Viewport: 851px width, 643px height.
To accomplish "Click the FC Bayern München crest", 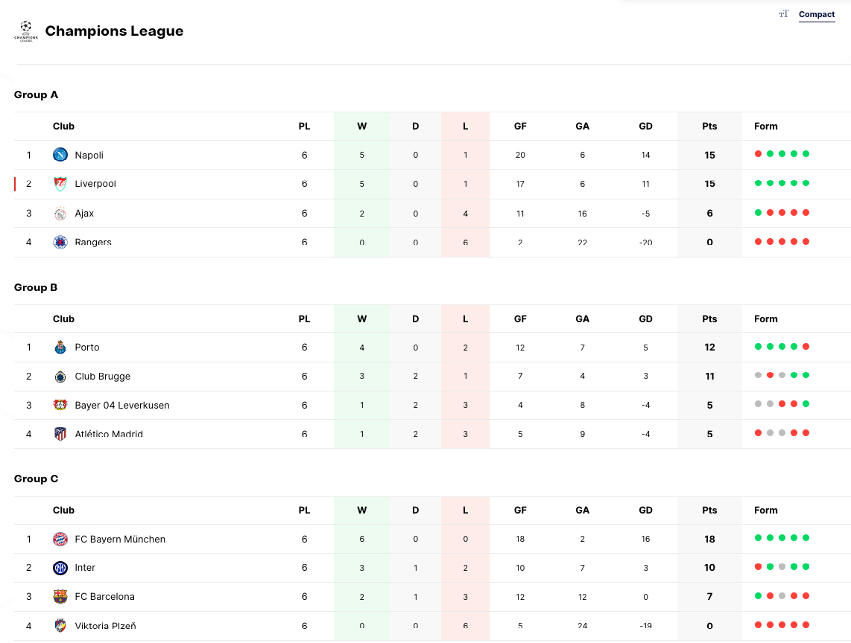I will (60, 540).
